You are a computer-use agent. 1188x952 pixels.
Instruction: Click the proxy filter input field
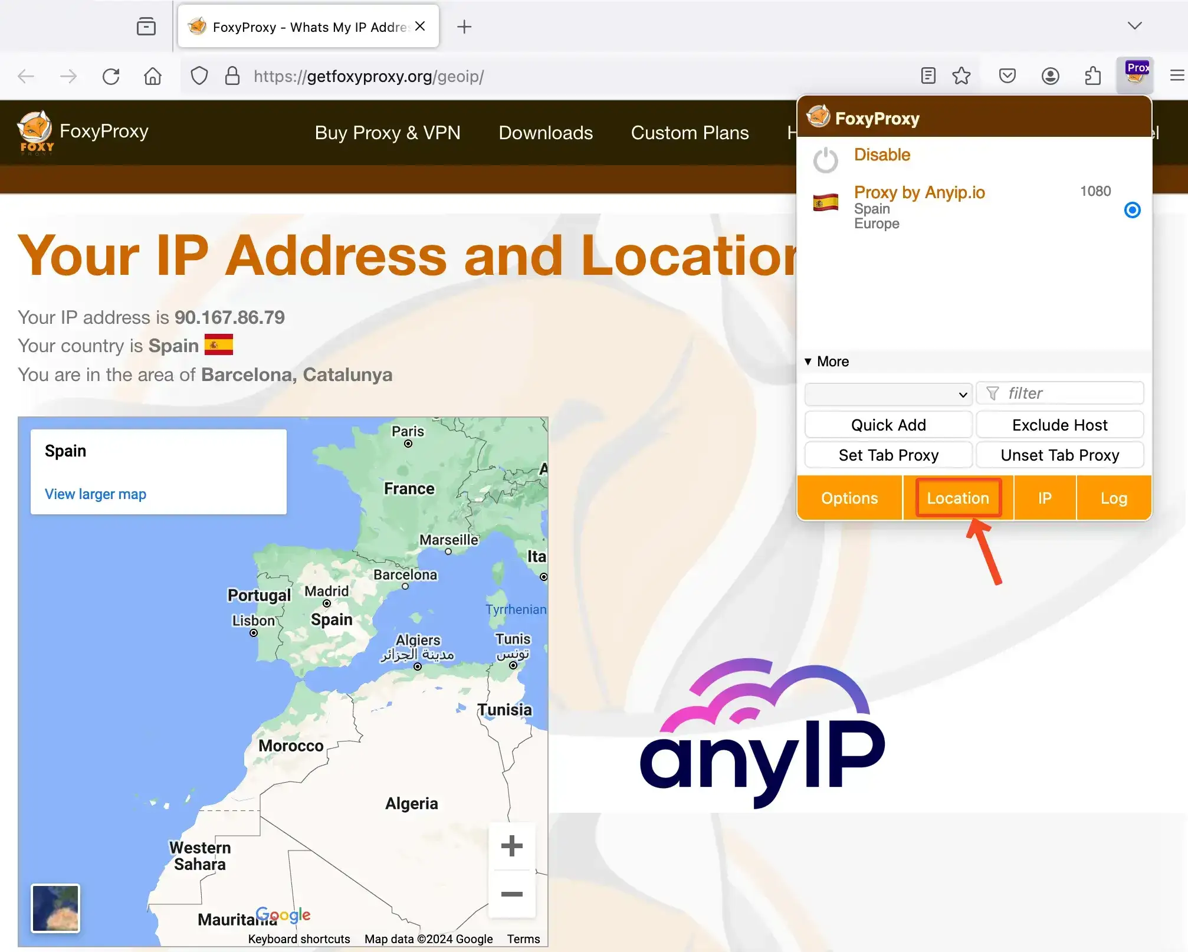1060,393
